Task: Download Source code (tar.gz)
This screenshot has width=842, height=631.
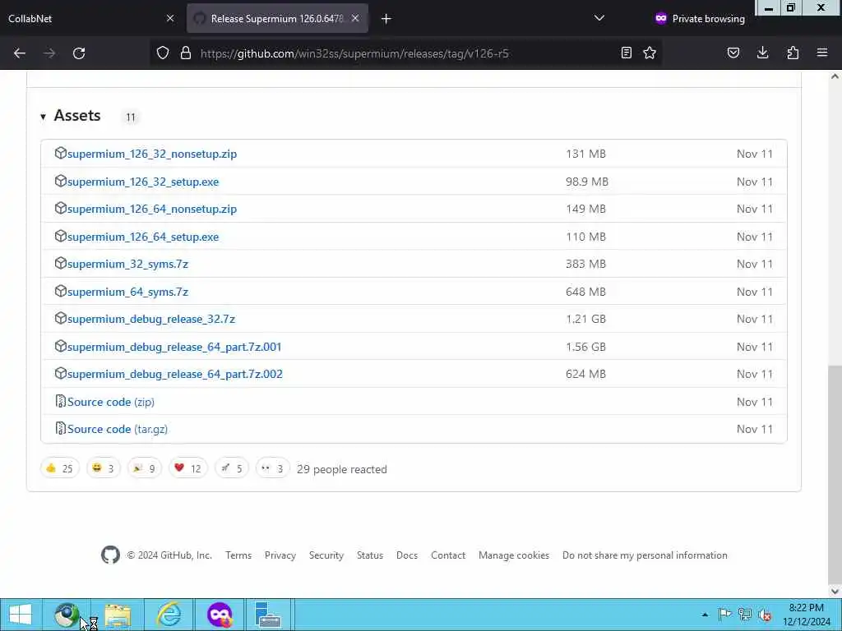Action: pyautogui.click(x=118, y=429)
